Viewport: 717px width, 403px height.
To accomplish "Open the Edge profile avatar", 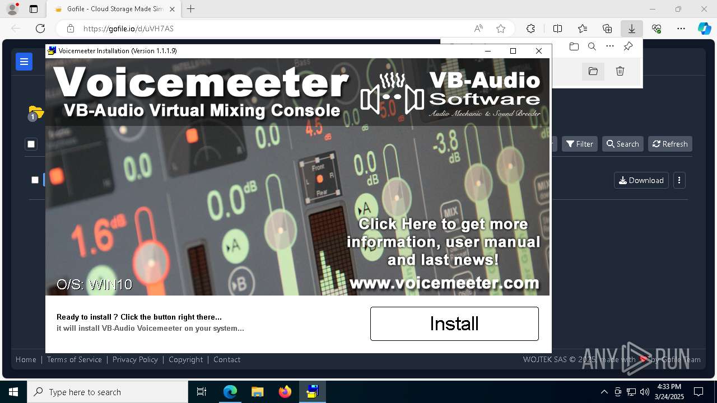I will point(12,9).
